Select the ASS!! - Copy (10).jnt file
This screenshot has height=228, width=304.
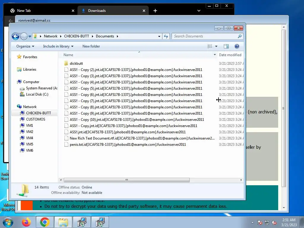pos(137,120)
